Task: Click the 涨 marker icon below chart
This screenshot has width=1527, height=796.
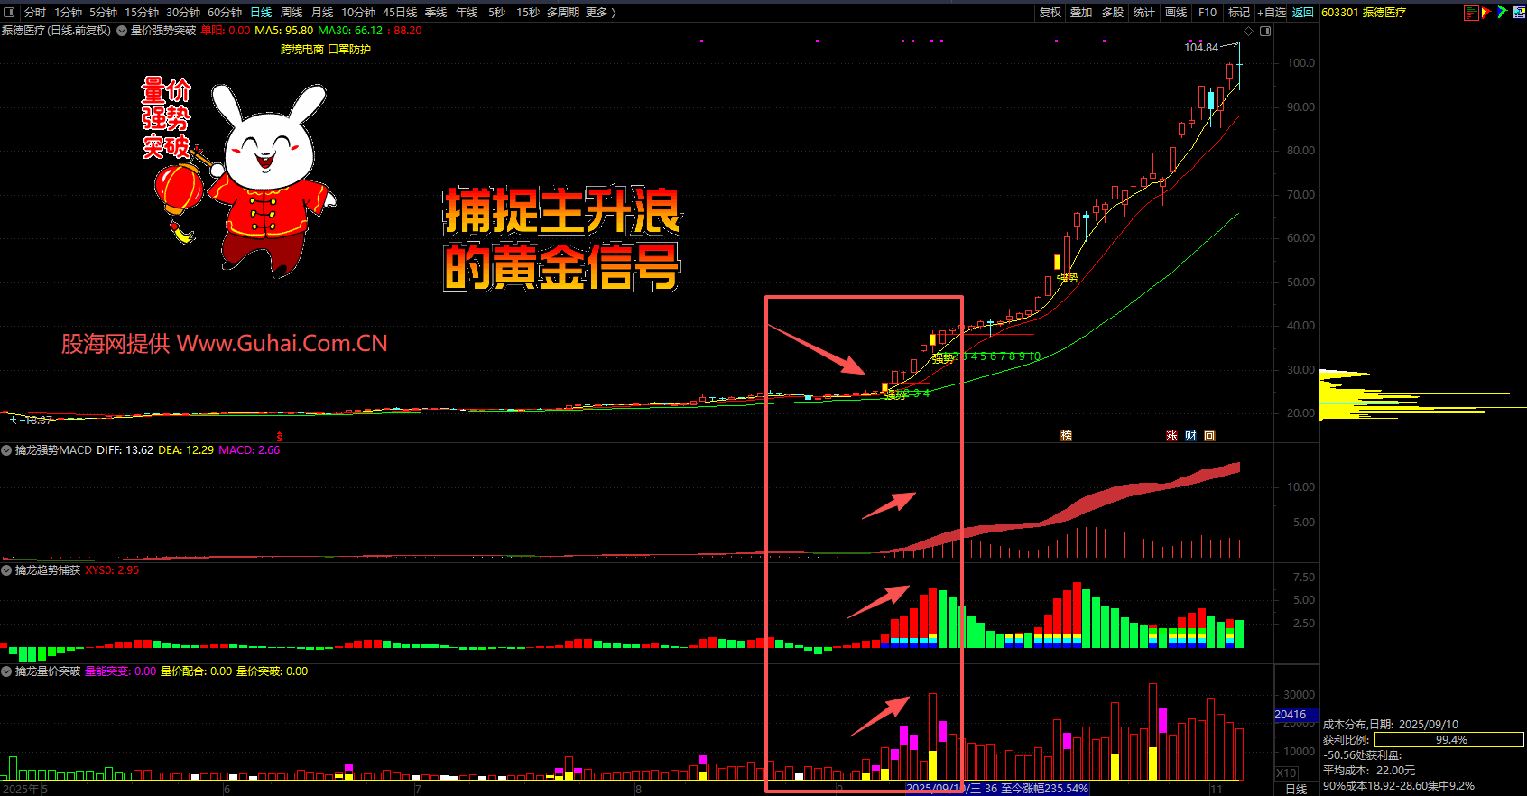Action: (1171, 436)
